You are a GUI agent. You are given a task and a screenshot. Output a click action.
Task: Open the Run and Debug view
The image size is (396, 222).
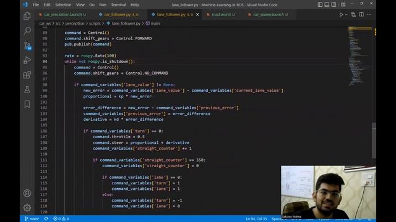click(27, 60)
